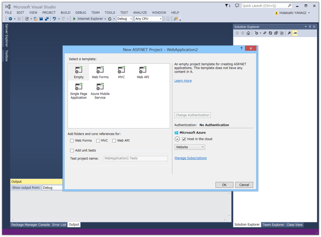Screen dimensions: 321x237
Task: Choose the MVC project template
Action: tap(121, 72)
